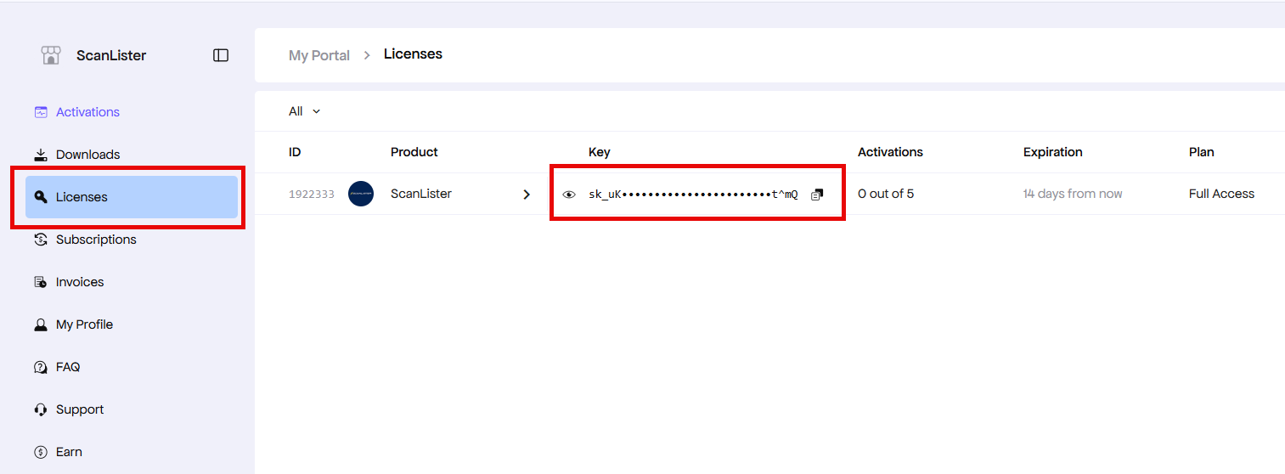The image size is (1285, 474).
Task: Click the Earn dollar coin icon
Action: click(41, 452)
